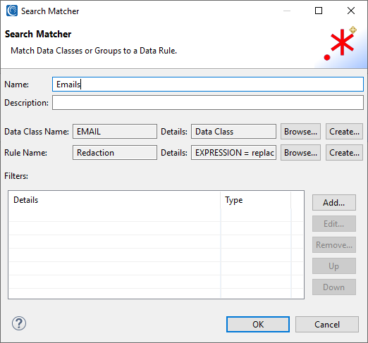Close the Search Matcher window
Screen dimensions: 368x343
click(x=351, y=11)
